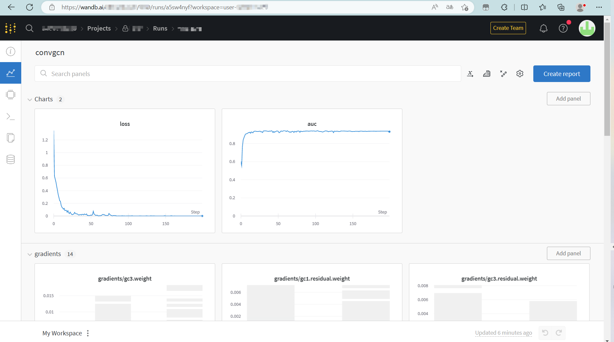Open the favorites list icon
Viewport: 614px width, 342px height.
tap(543, 7)
